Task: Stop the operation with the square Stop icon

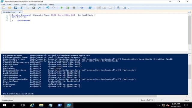Action: coord(74,7)
